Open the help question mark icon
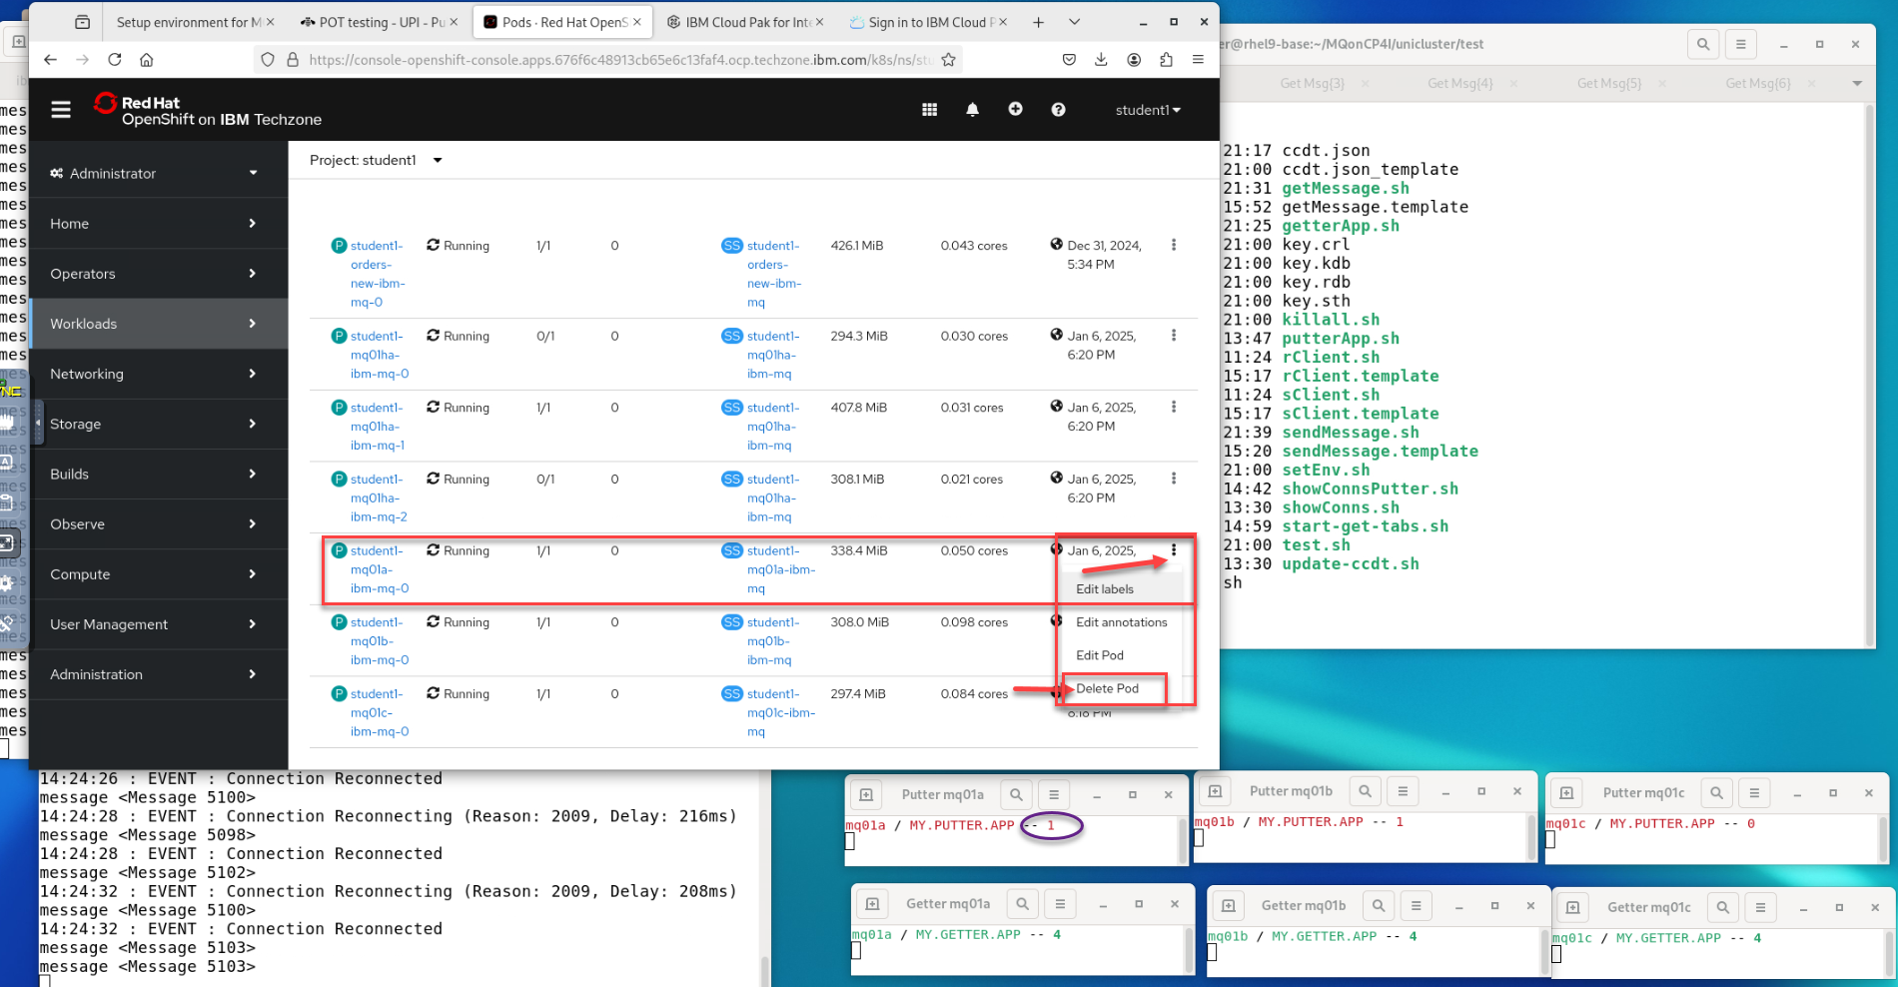 click(x=1058, y=110)
